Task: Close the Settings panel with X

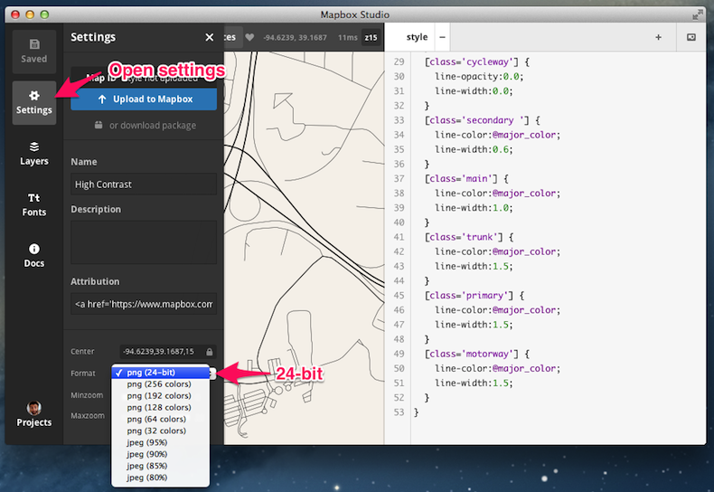Action: pos(210,37)
